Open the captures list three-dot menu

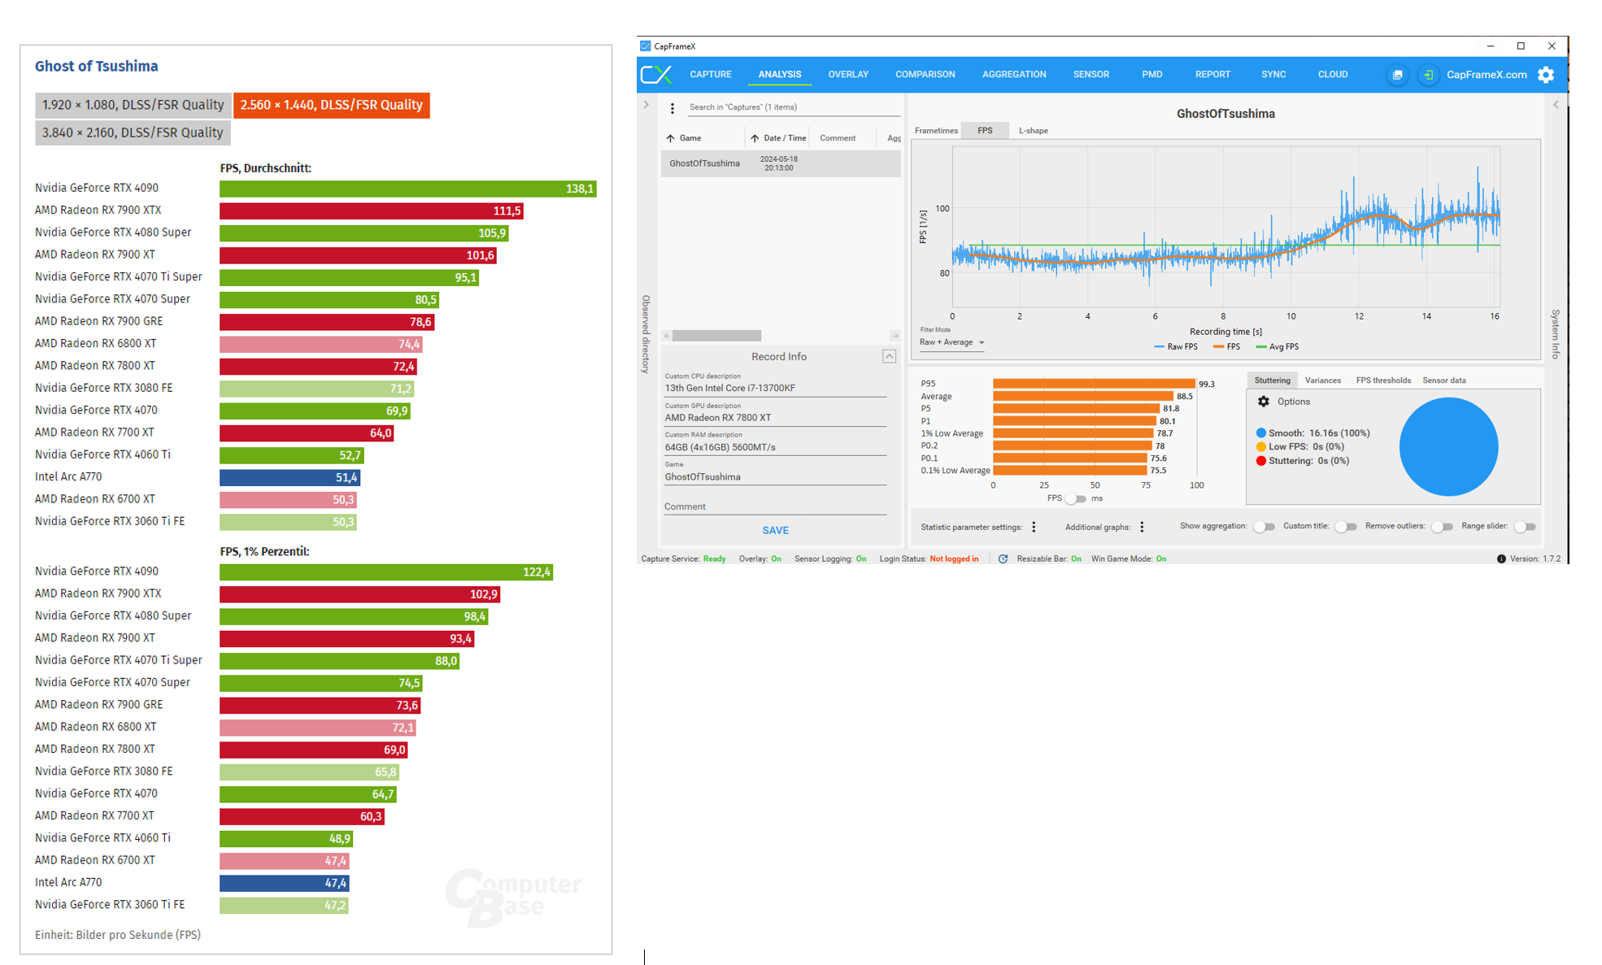[673, 108]
